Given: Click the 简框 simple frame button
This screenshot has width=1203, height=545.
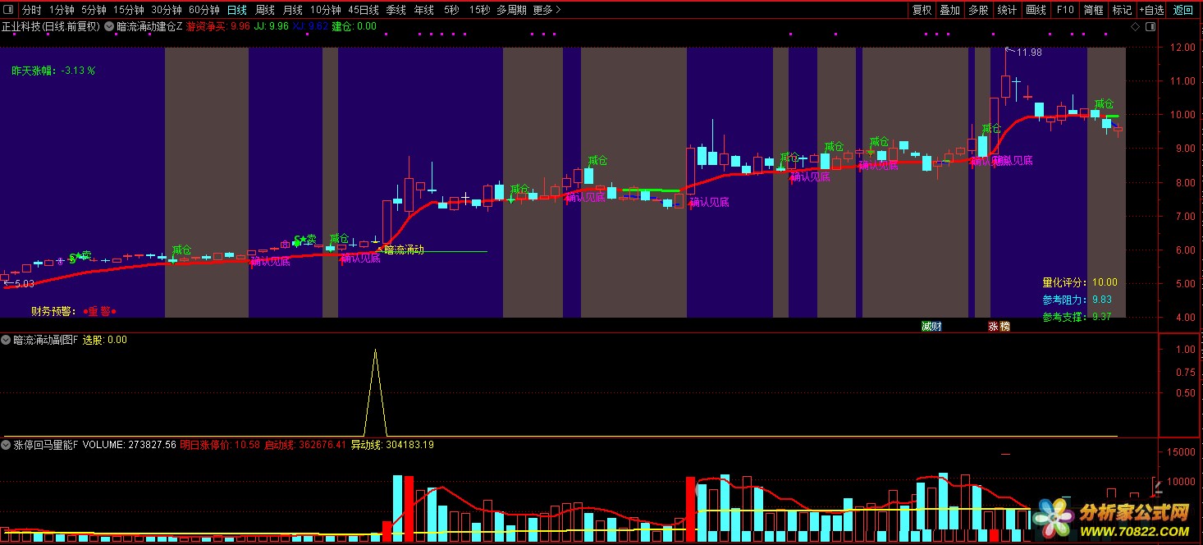Looking at the screenshot, I should tap(1093, 10).
